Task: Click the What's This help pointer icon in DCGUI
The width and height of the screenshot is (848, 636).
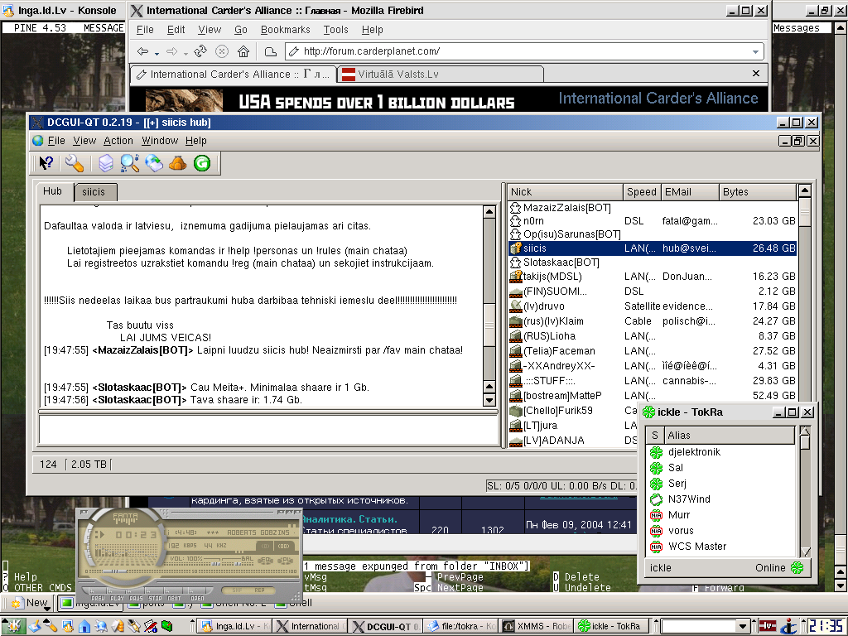Action: [x=46, y=163]
